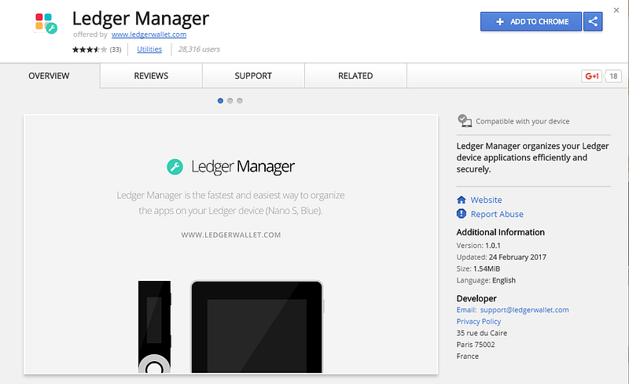This screenshot has height=384, width=629.
Task: Click the Compatible with your device text
Action: point(523,121)
